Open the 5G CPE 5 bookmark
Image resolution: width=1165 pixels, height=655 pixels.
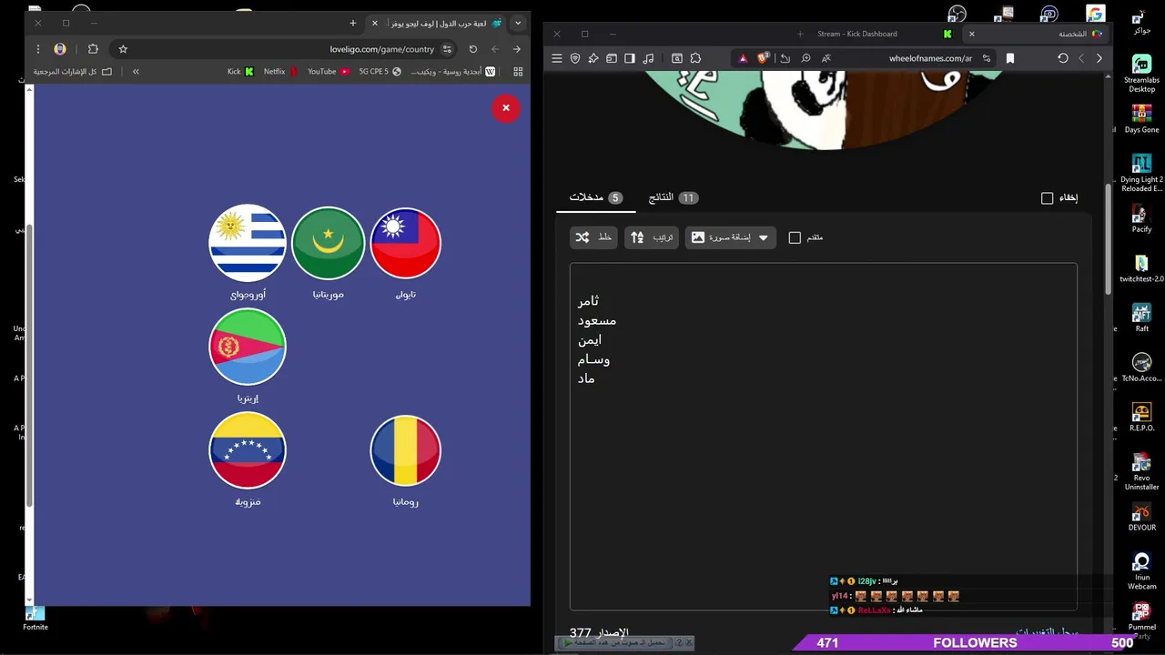point(380,72)
